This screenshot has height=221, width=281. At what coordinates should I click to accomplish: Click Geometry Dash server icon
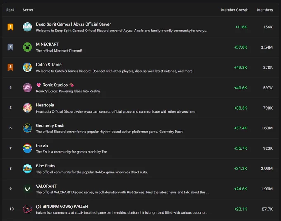point(27,128)
